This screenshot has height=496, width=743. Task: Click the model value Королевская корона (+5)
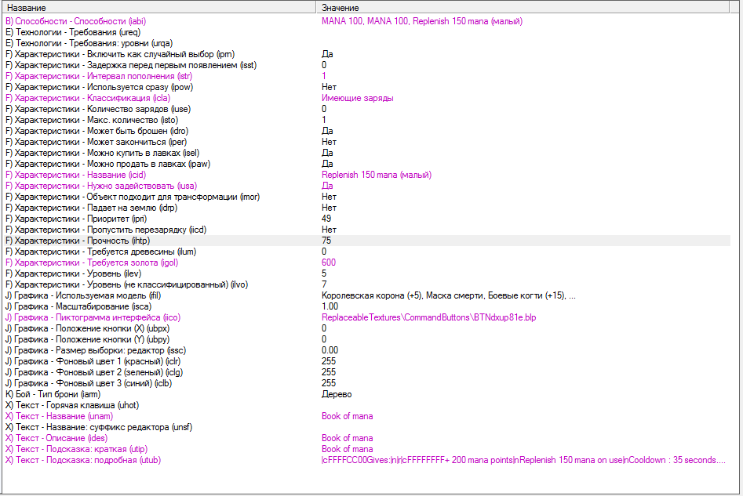(371, 295)
